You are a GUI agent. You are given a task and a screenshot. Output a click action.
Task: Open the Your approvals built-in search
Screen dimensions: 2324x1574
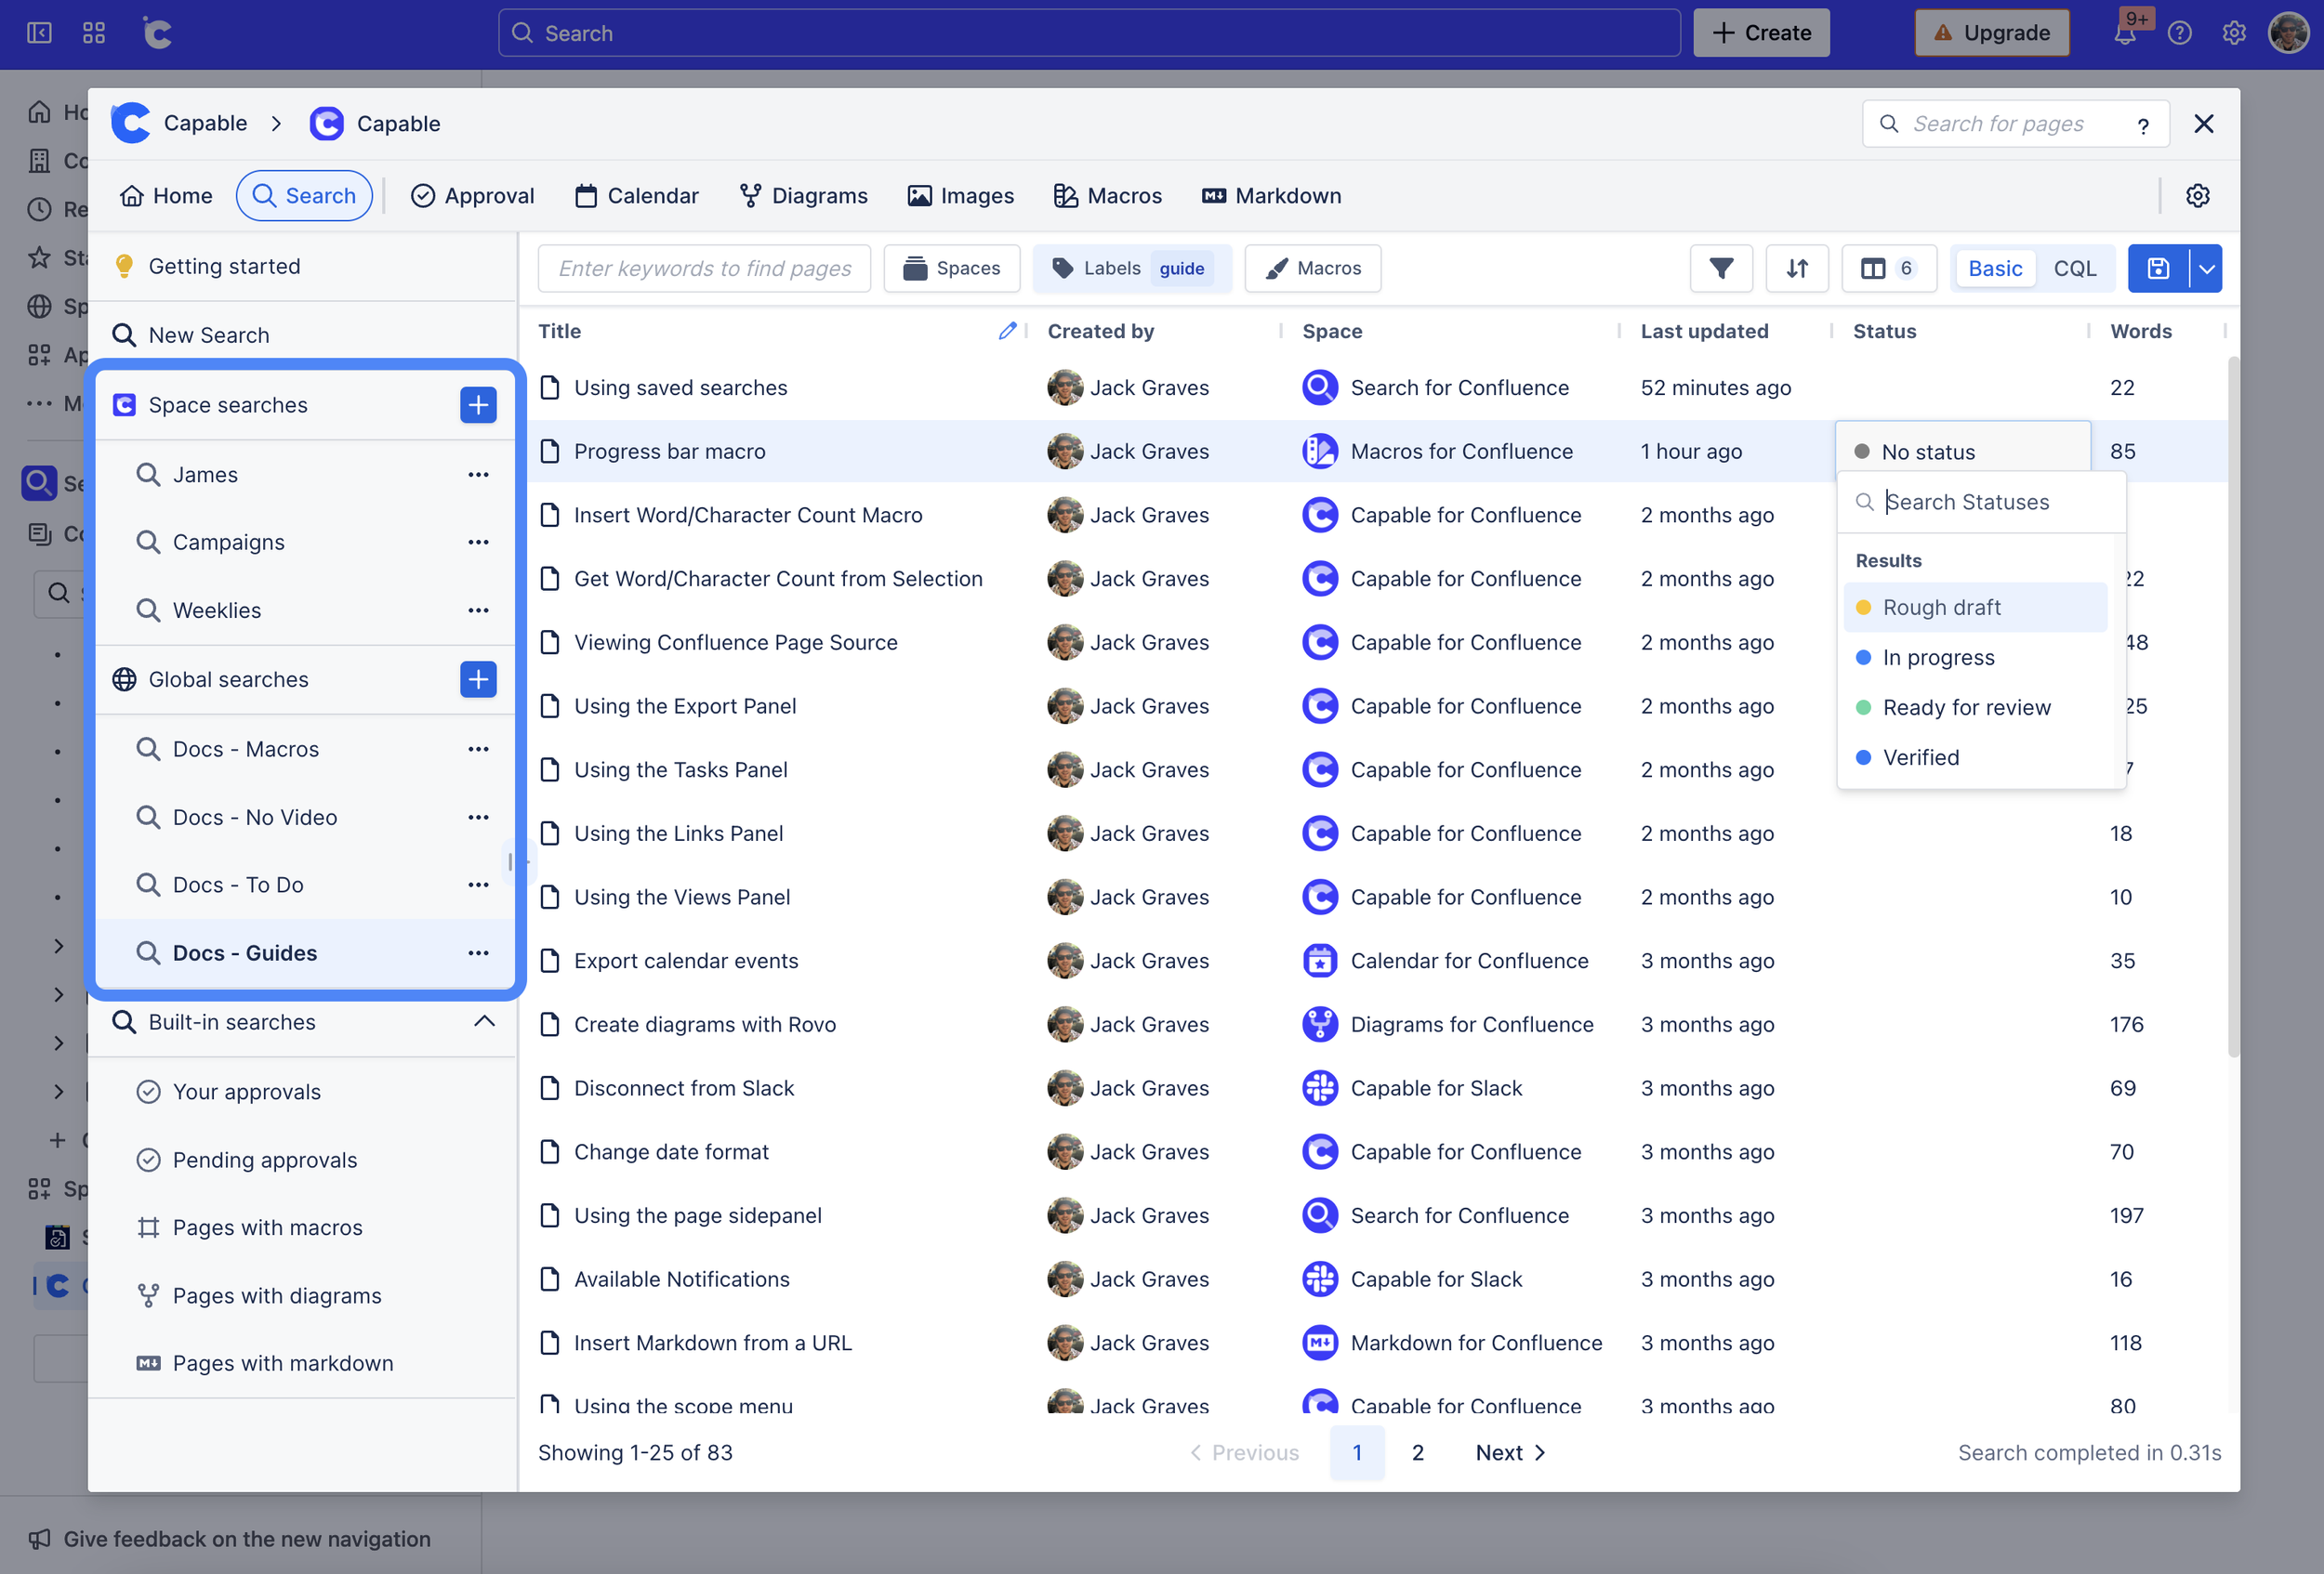tap(246, 1092)
